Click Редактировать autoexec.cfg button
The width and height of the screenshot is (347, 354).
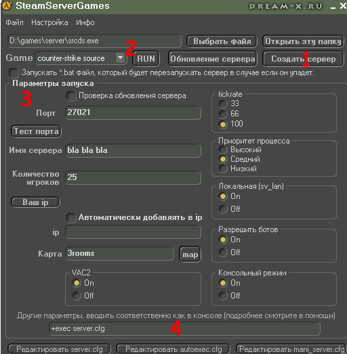point(173,349)
